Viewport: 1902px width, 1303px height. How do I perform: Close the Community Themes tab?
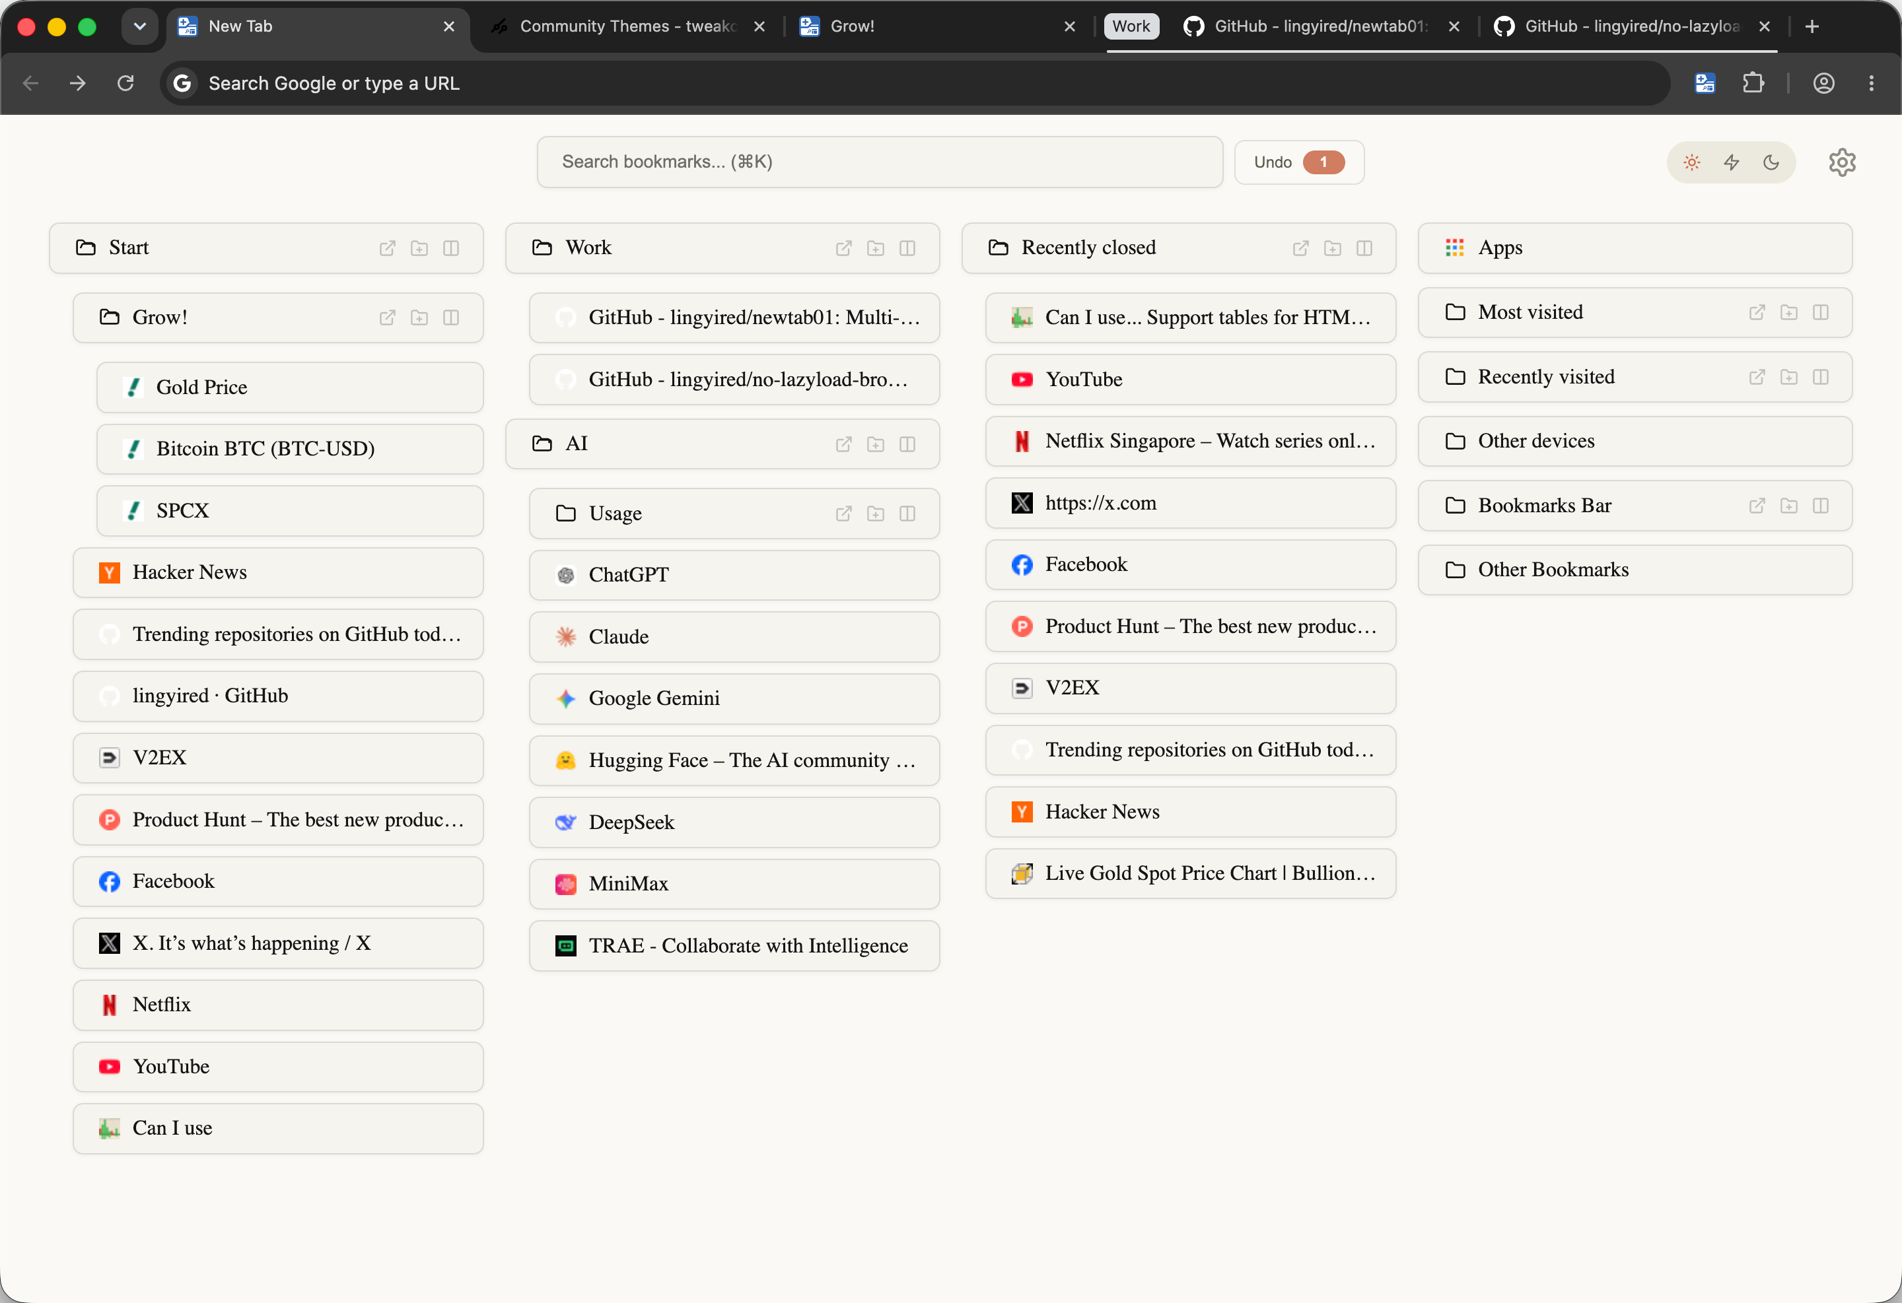[759, 26]
